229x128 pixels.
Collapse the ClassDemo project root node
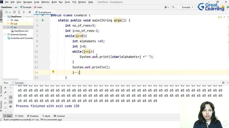point(5,17)
